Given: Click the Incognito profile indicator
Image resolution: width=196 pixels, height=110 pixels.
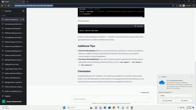Looking at the screenshot, I should coord(187,5).
